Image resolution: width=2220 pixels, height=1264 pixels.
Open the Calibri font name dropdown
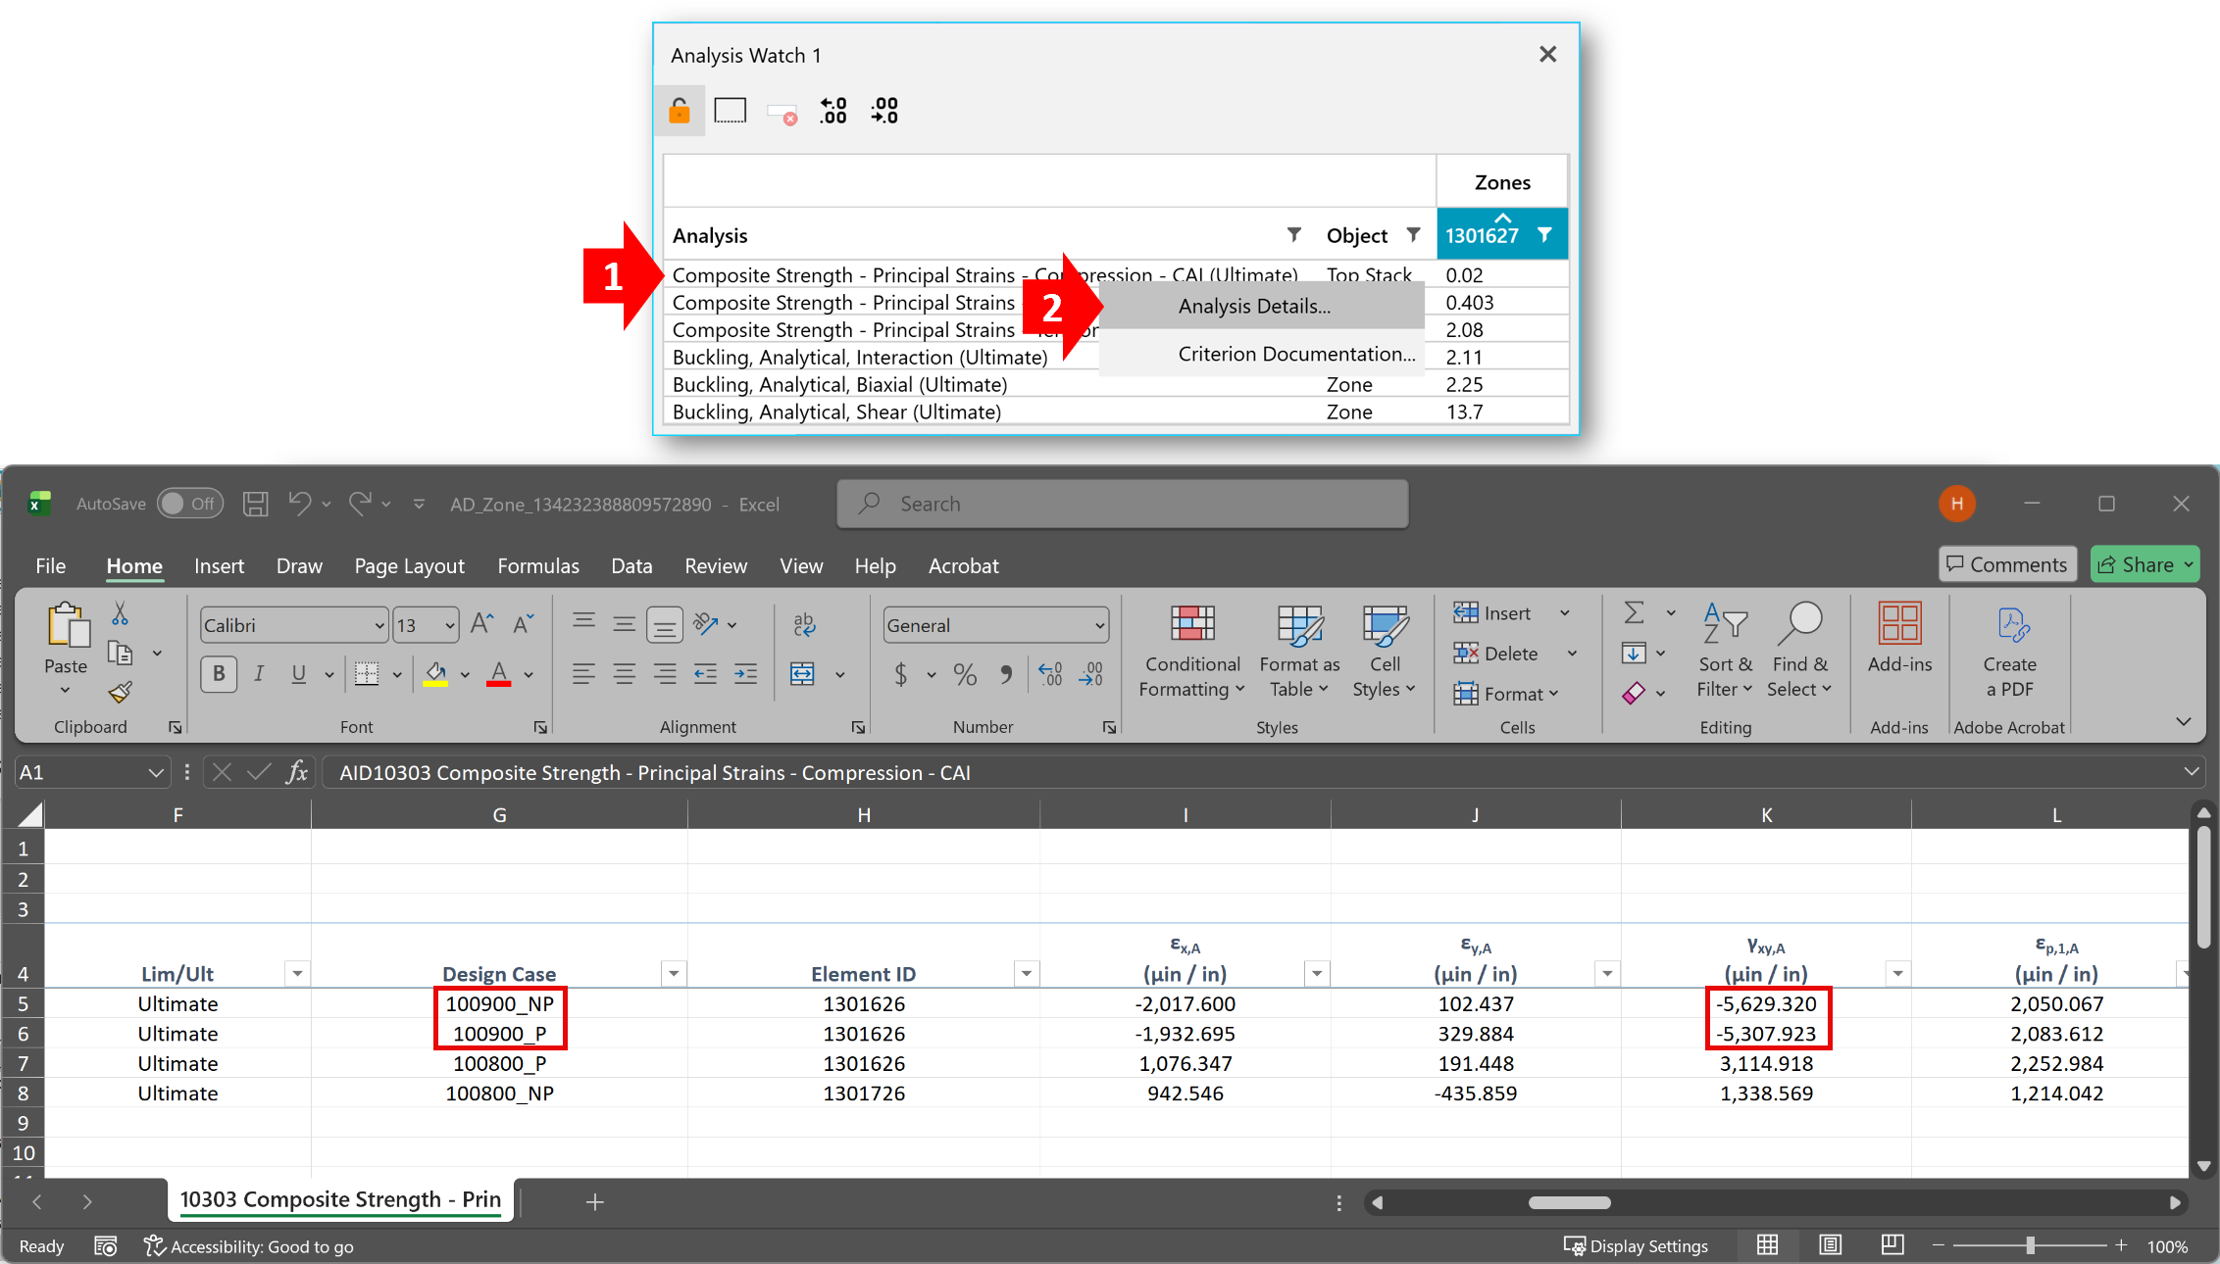coord(379,625)
